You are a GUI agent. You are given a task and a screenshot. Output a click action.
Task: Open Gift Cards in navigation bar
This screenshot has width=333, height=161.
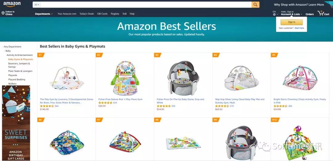(x=102, y=14)
